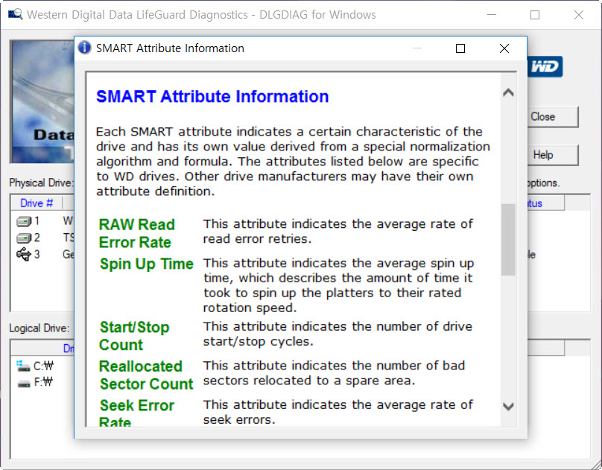Click the Logical Drive label
This screenshot has height=470, width=602.
39,328
